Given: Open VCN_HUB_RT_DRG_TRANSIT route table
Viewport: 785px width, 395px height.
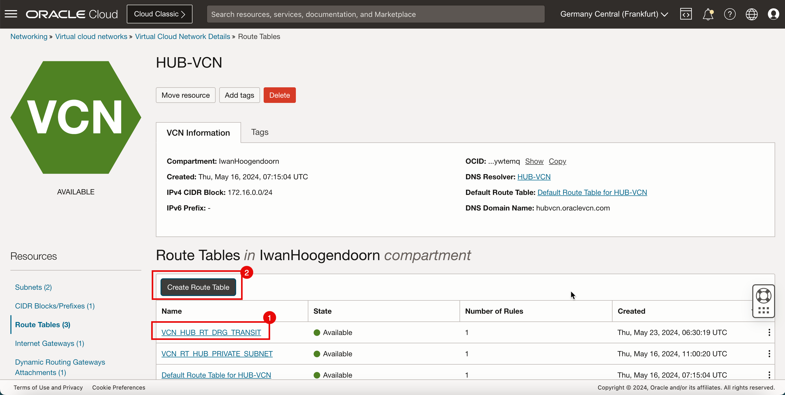Looking at the screenshot, I should pyautogui.click(x=211, y=332).
